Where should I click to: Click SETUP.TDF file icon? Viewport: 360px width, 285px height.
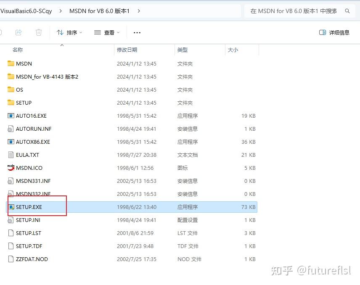click(x=11, y=246)
